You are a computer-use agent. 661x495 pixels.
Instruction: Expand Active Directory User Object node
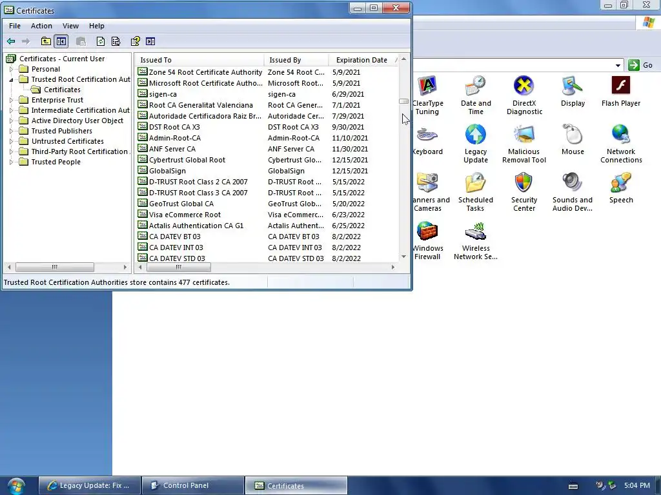click(12, 121)
